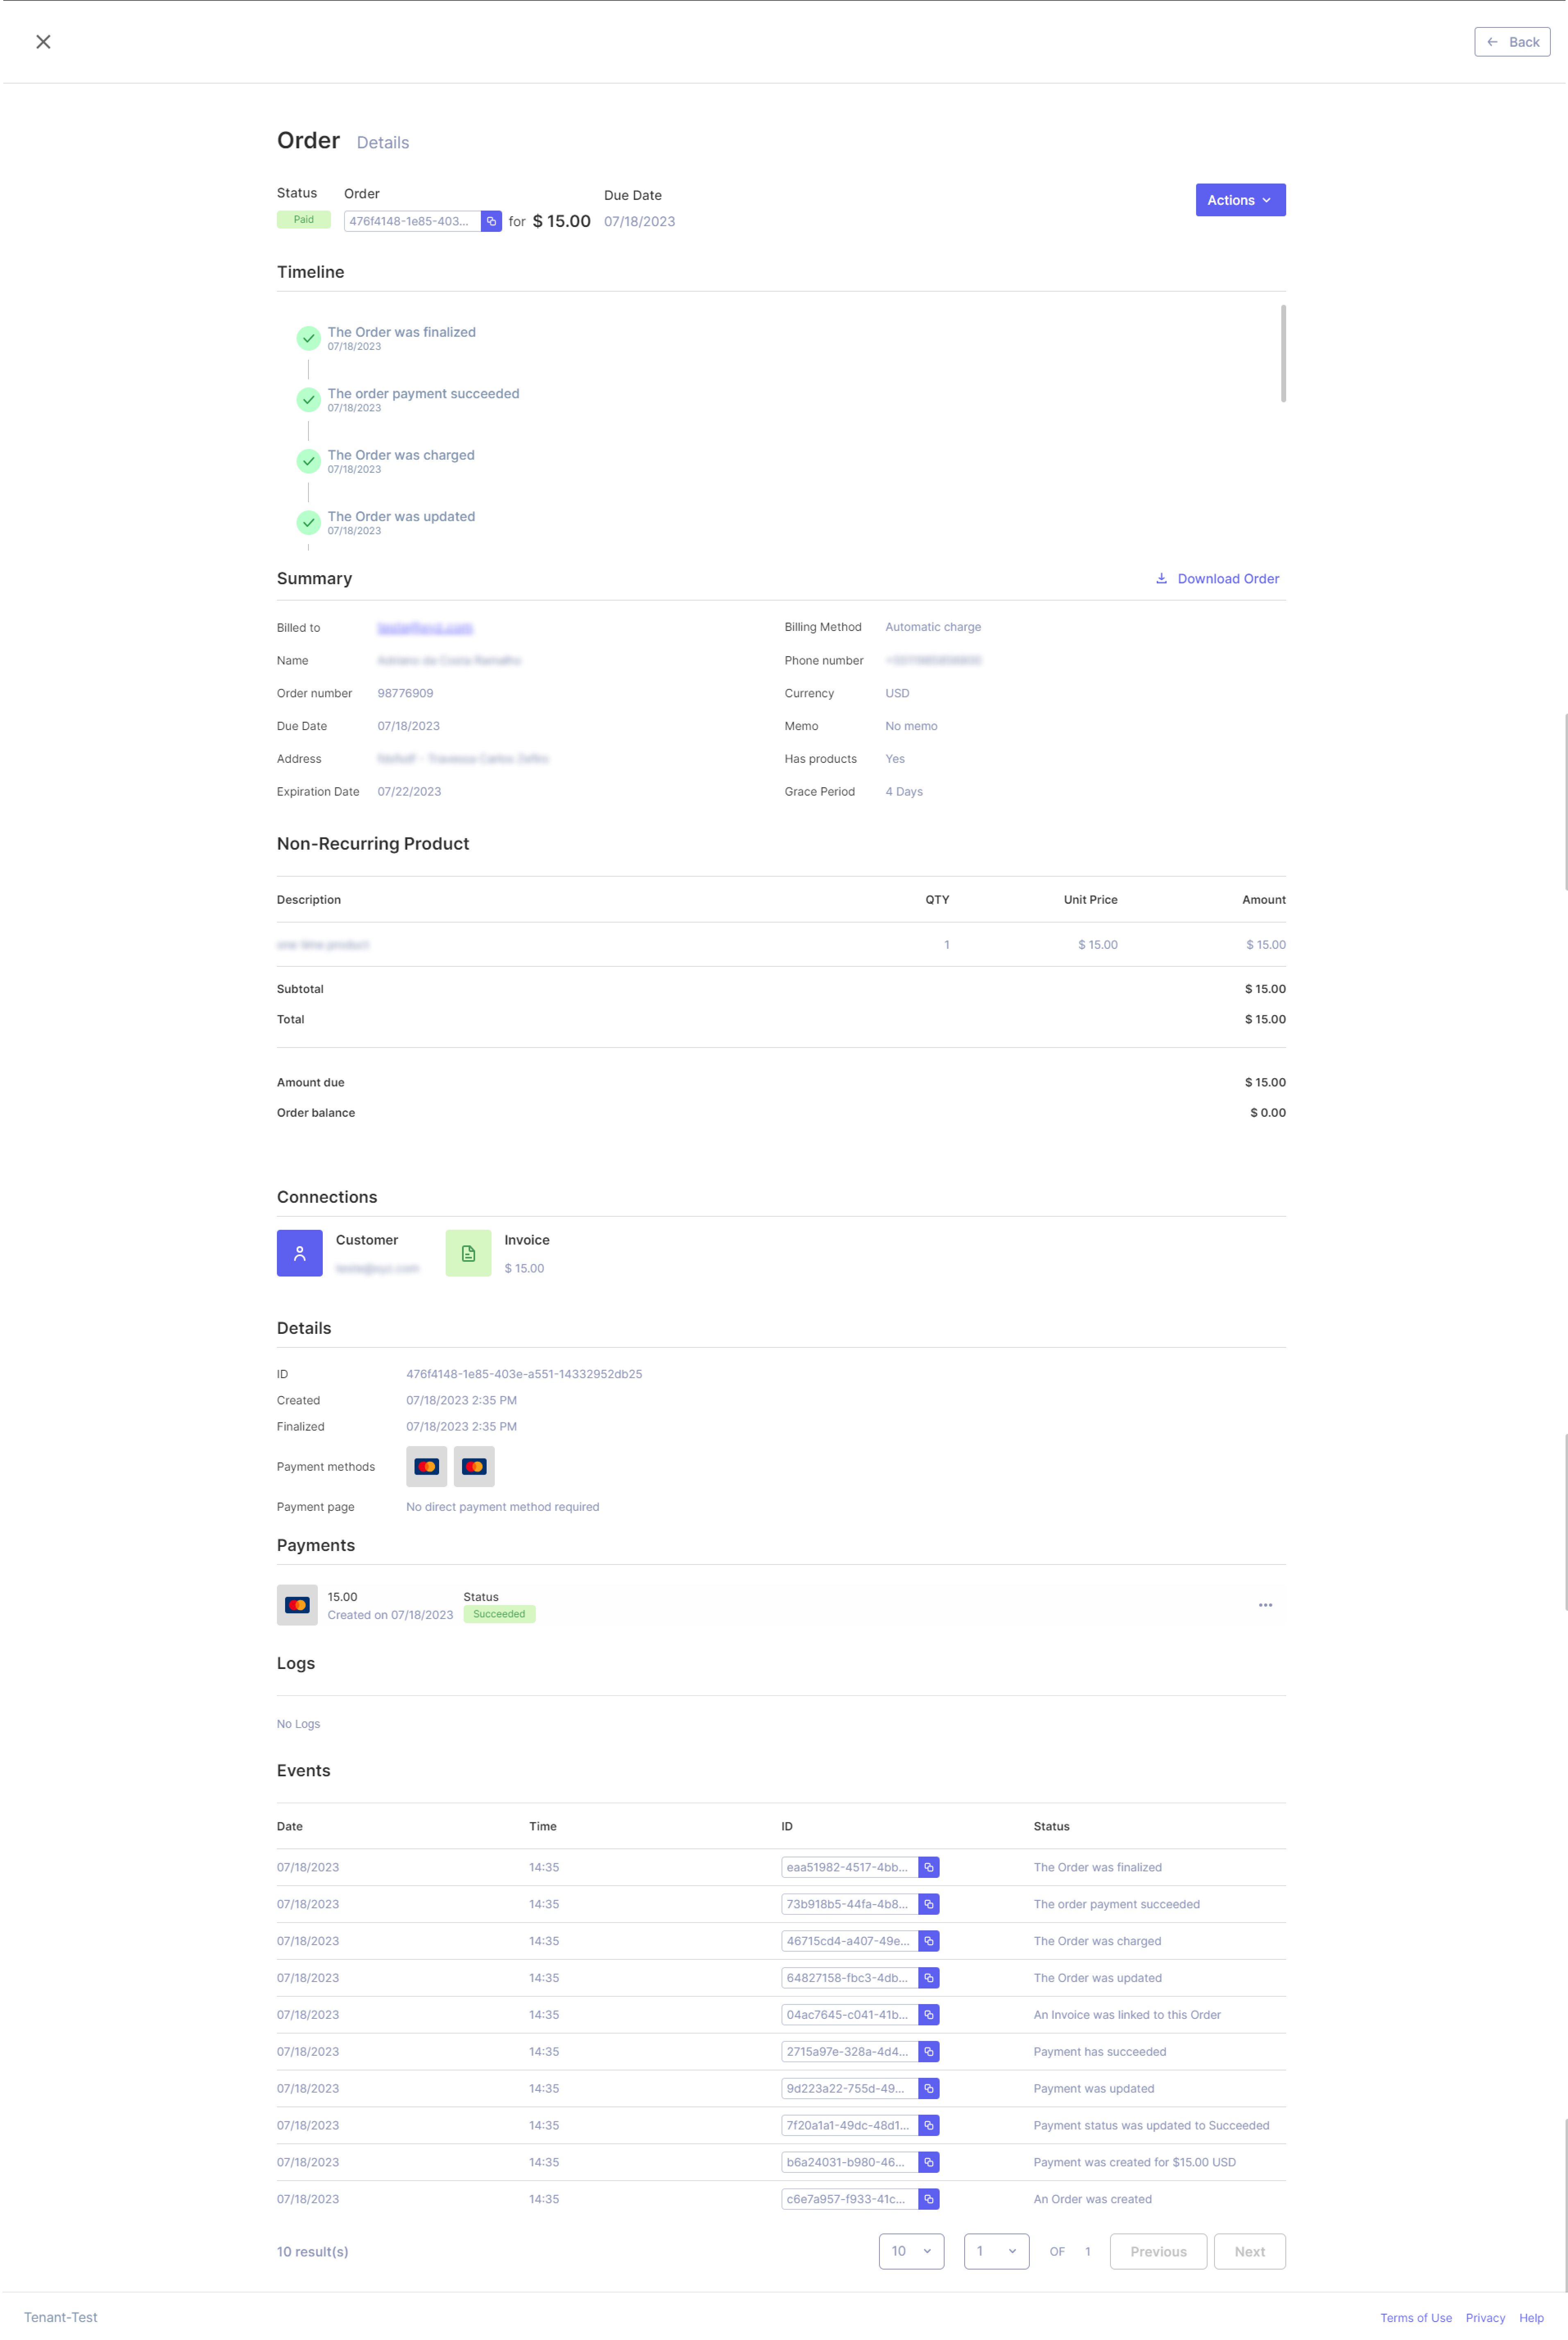This screenshot has height=2340, width=1568.
Task: Copy event ID eaa51982-4517-4bb...
Action: [928, 1867]
